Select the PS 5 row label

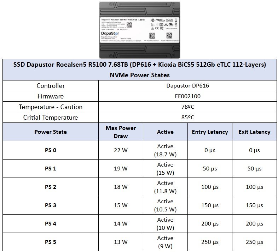click(51, 242)
